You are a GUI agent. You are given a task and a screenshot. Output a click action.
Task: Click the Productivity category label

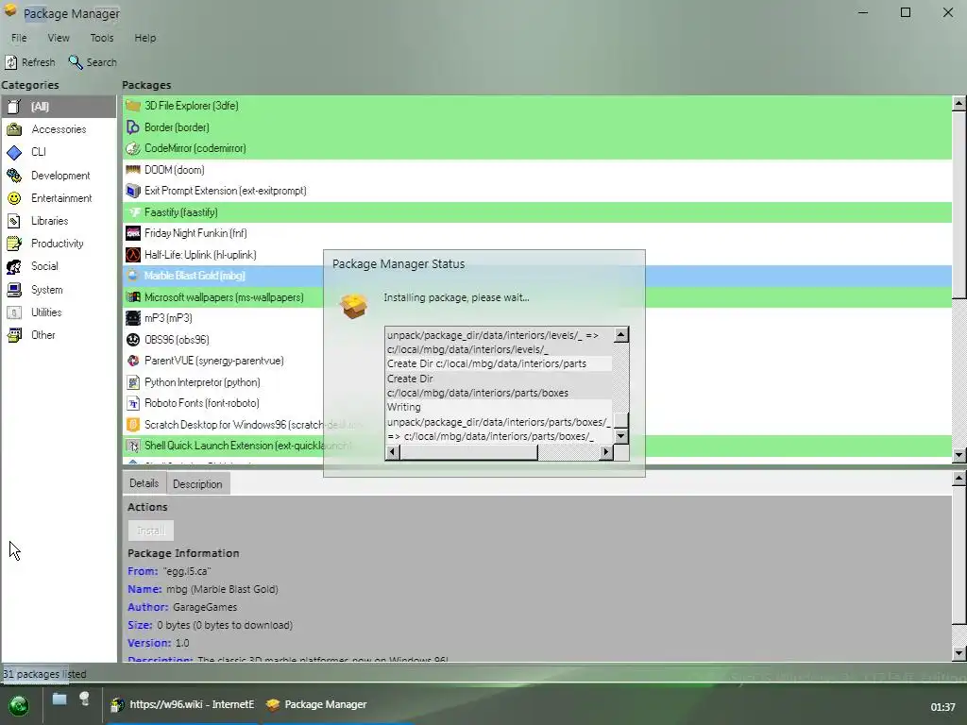click(58, 244)
